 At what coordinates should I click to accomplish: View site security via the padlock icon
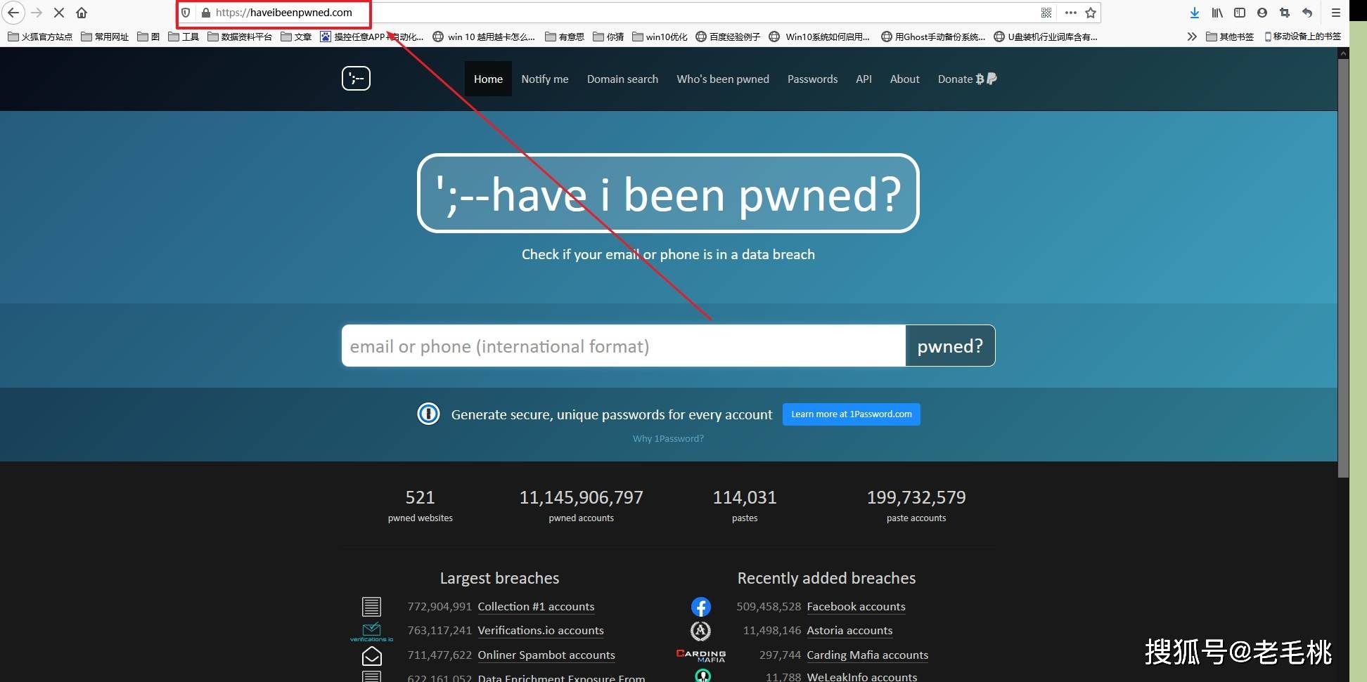(x=206, y=13)
